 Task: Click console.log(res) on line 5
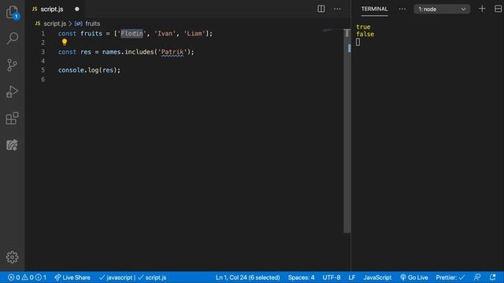(89, 70)
